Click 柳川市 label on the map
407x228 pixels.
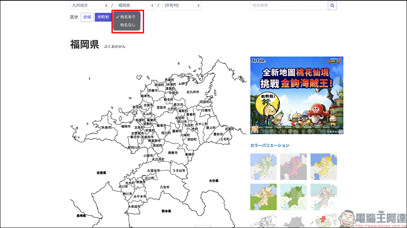point(127,194)
